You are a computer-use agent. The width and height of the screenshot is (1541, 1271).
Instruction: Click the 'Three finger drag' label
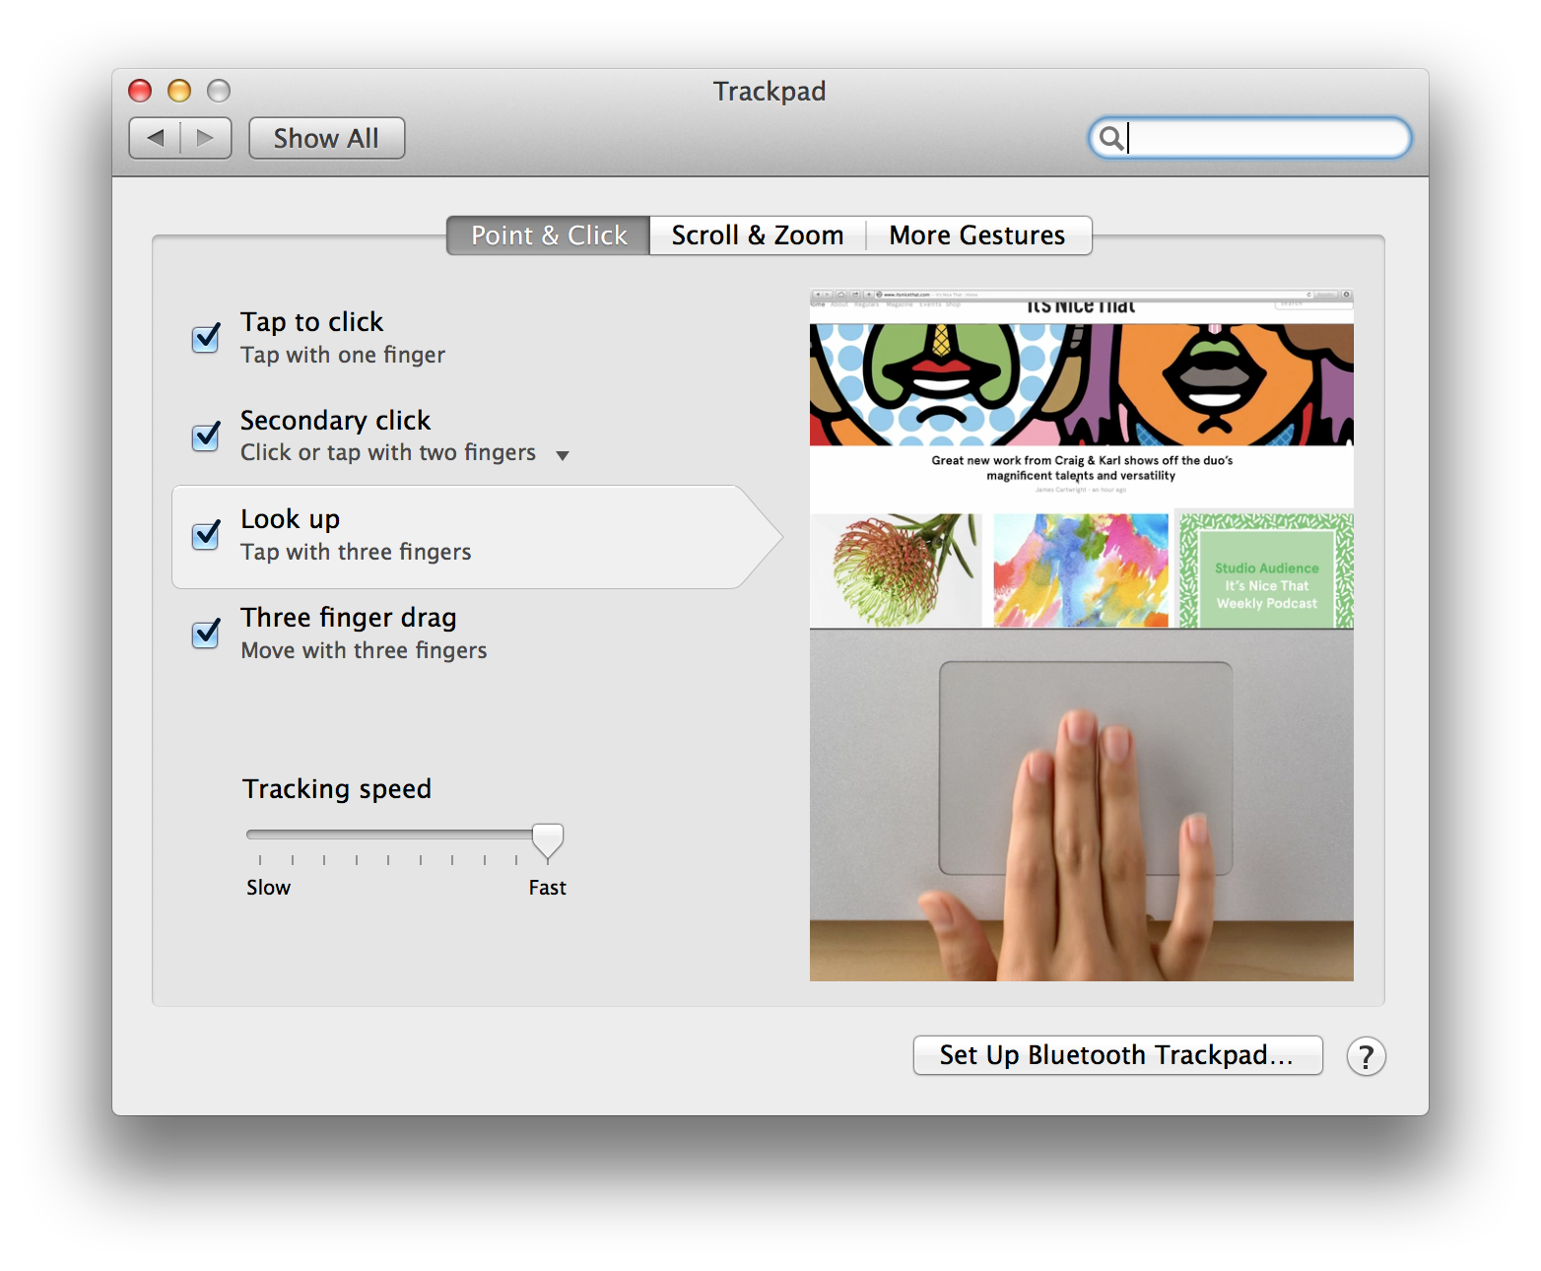point(349,618)
